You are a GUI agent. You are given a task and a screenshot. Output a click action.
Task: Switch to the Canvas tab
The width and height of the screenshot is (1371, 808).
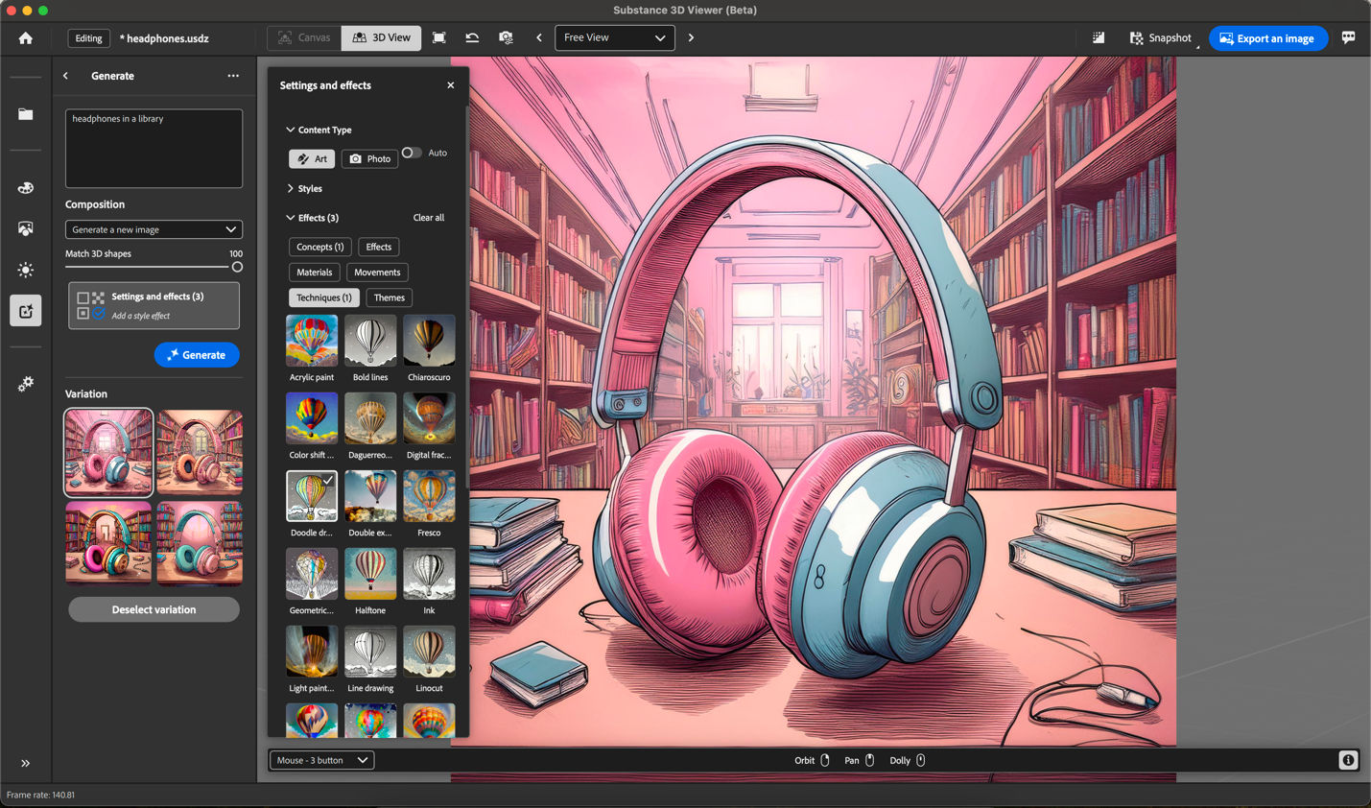pyautogui.click(x=304, y=37)
